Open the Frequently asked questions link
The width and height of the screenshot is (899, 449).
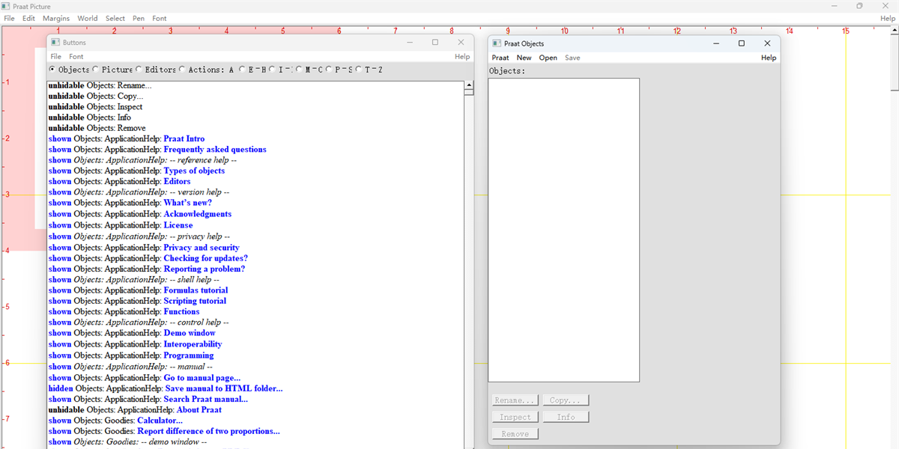tap(215, 149)
